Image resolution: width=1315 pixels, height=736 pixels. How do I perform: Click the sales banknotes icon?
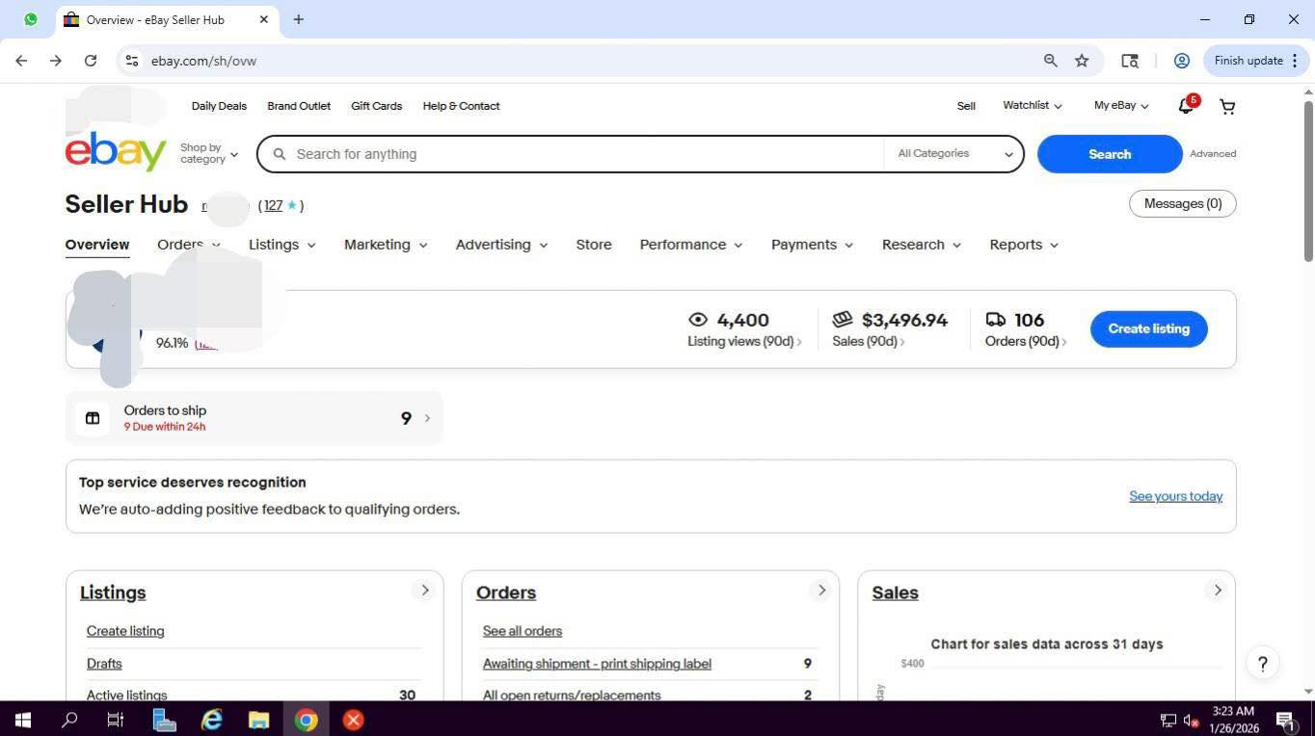pos(843,319)
